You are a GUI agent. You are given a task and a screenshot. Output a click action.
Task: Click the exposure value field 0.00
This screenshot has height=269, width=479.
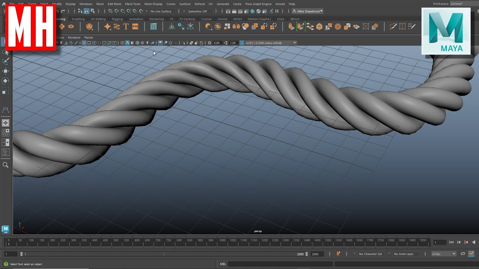[217, 43]
